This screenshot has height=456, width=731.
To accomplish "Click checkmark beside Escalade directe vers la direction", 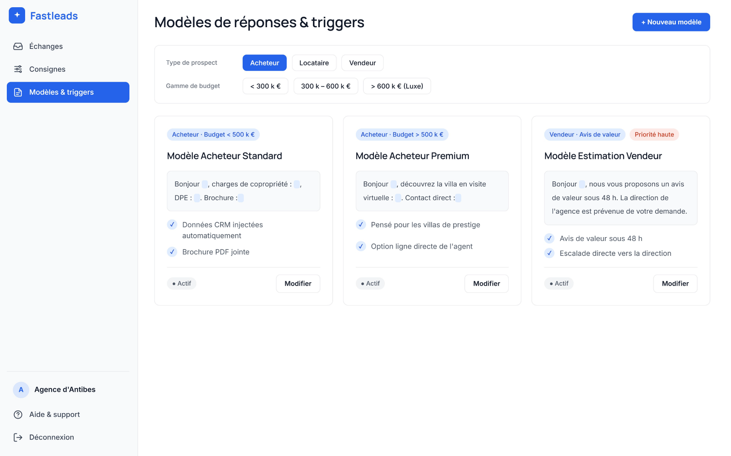I will pos(549,253).
